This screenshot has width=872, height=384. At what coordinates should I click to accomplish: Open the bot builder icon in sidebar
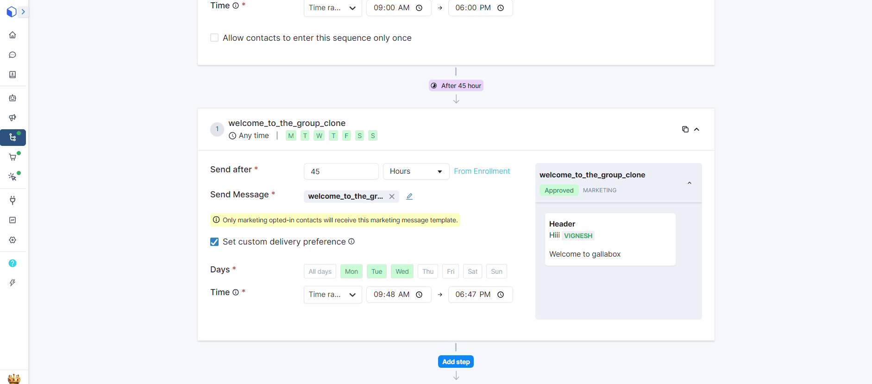[13, 98]
